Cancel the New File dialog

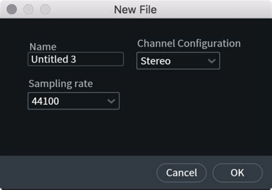click(181, 173)
